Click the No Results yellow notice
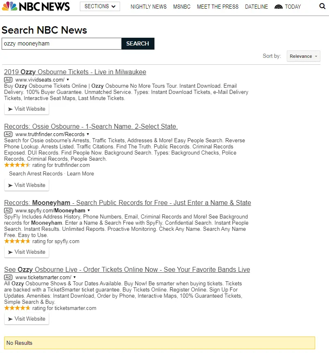The width and height of the screenshot is (329, 353). [x=159, y=343]
